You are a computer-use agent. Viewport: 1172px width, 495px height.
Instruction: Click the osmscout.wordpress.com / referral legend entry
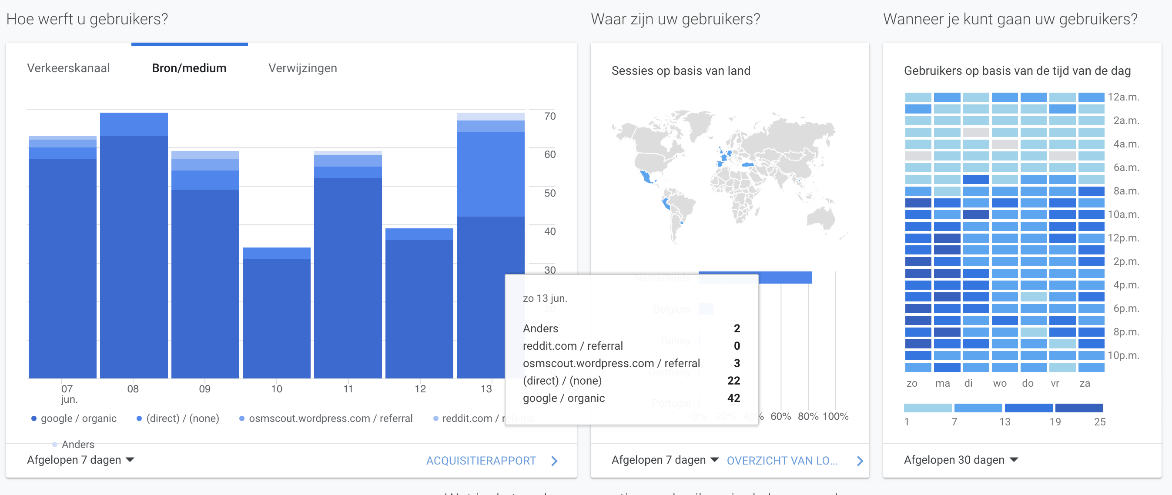click(326, 418)
